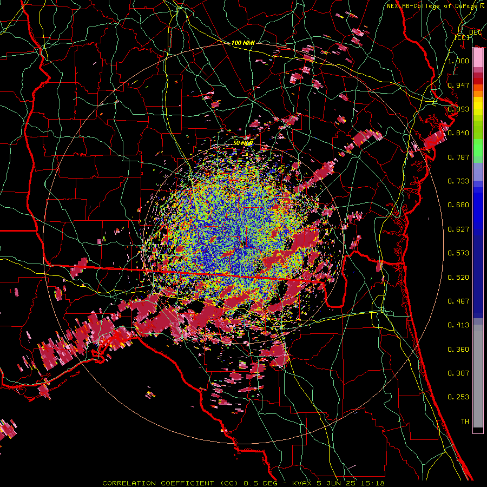Image resolution: width=487 pixels, height=487 pixels.
Task: Click the 0.787 scale value
Action: (458, 157)
